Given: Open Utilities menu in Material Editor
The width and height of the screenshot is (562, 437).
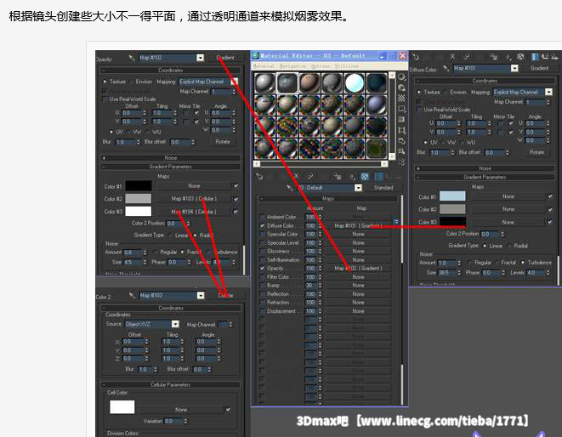Looking at the screenshot, I should point(346,66).
